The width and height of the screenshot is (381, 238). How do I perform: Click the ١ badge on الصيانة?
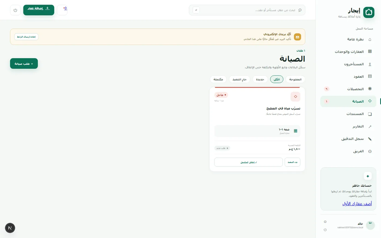tap(327, 101)
